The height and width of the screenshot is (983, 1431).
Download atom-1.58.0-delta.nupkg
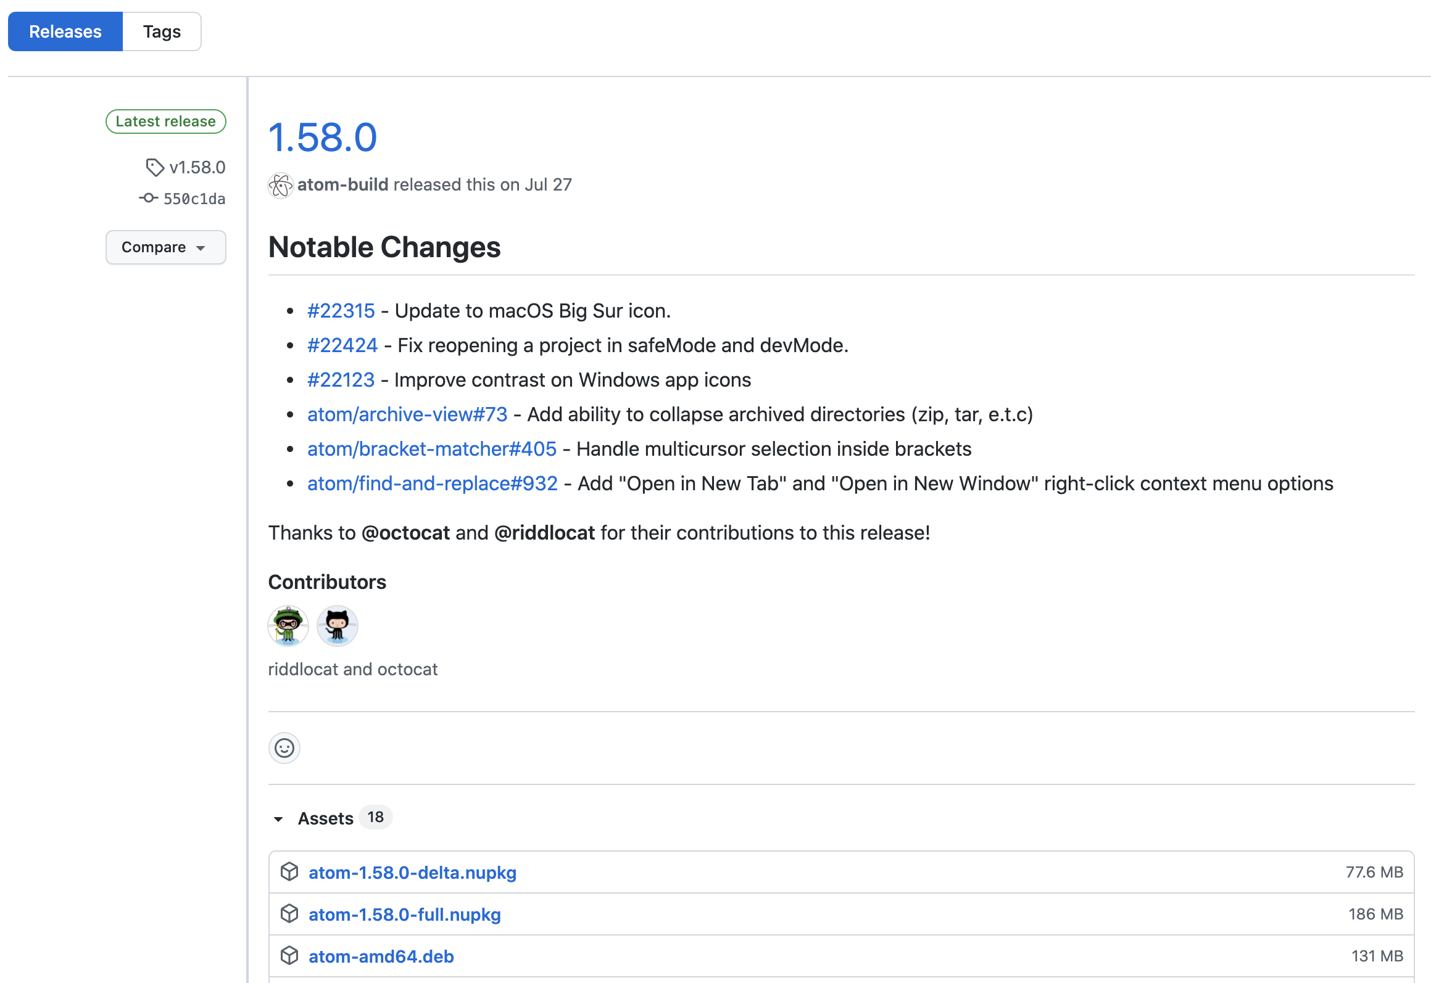tap(413, 873)
